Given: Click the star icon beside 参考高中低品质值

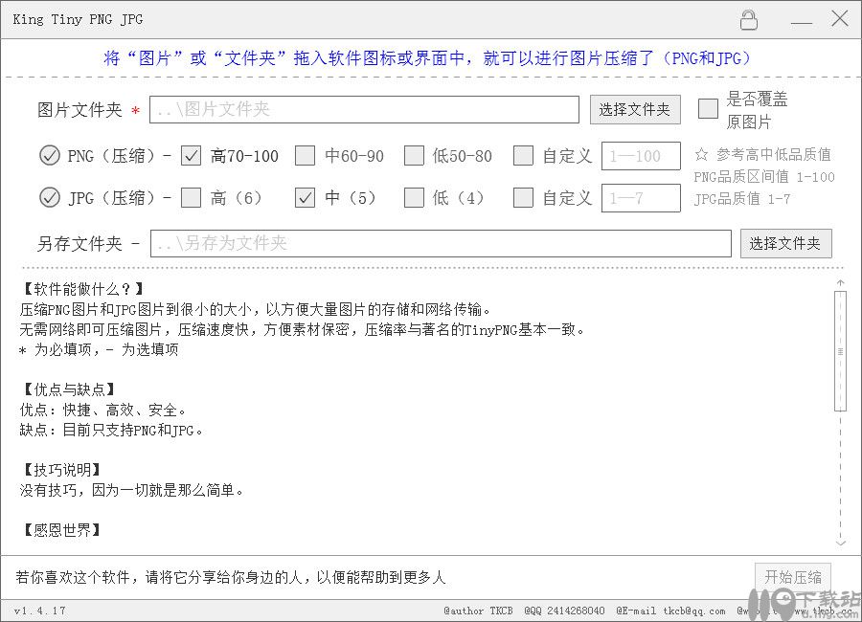Looking at the screenshot, I should pos(701,154).
